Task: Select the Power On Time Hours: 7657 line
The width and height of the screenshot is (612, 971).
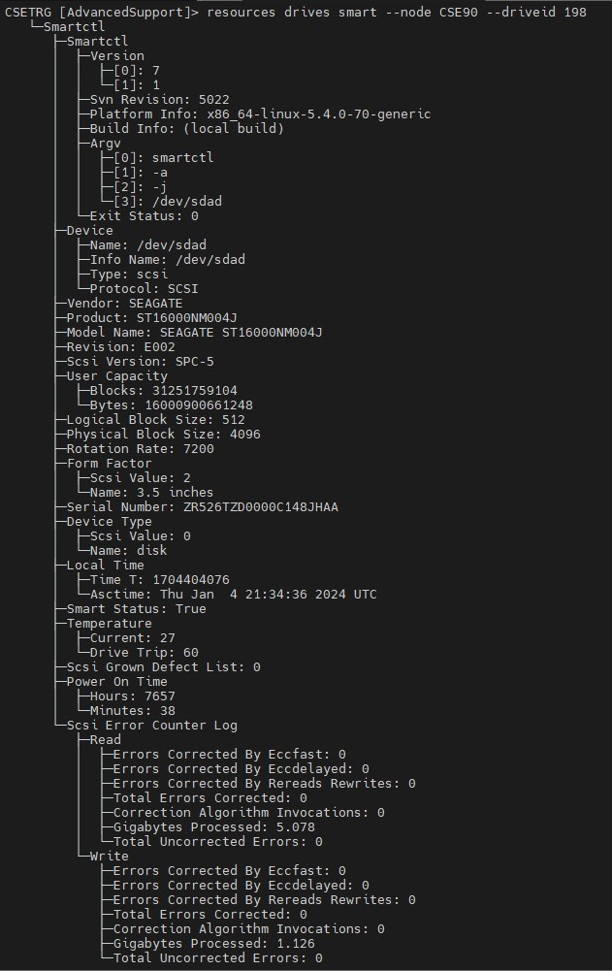Action: [x=133, y=696]
